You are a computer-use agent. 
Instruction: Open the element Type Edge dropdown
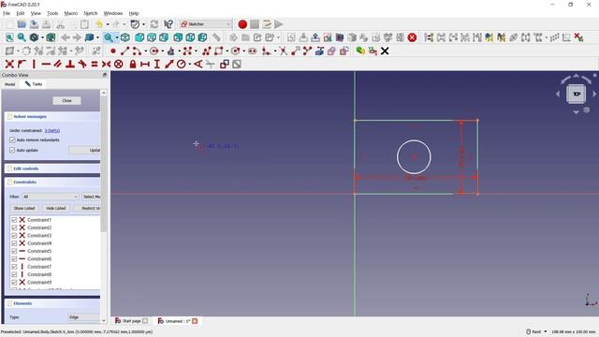83,317
